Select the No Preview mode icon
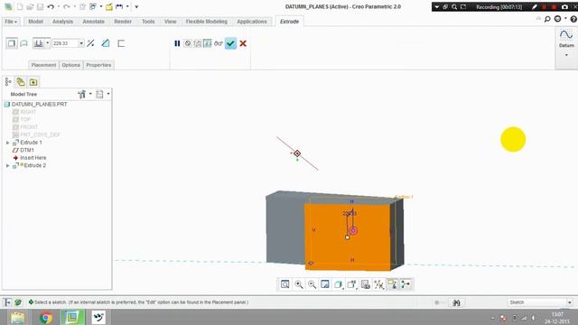Screen dimensions: 578x325 [x=188, y=43]
